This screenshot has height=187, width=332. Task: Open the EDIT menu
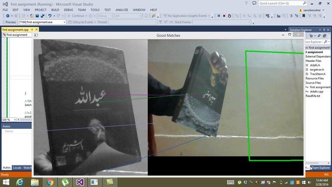click(x=16, y=10)
